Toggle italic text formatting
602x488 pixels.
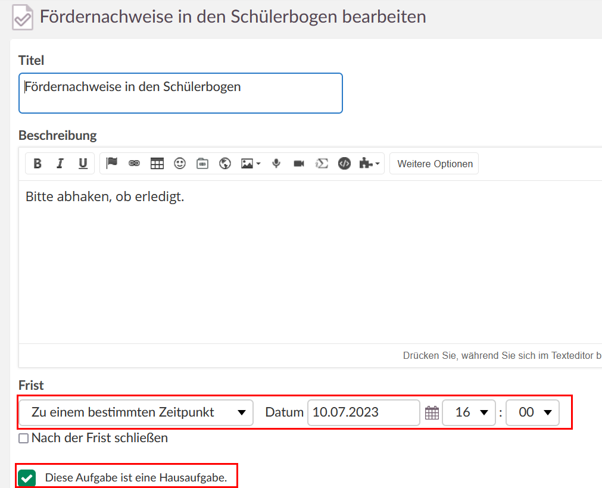tap(60, 164)
